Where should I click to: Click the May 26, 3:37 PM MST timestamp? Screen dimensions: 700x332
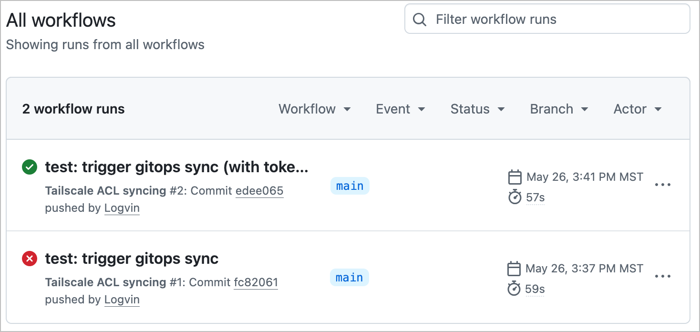click(x=585, y=269)
